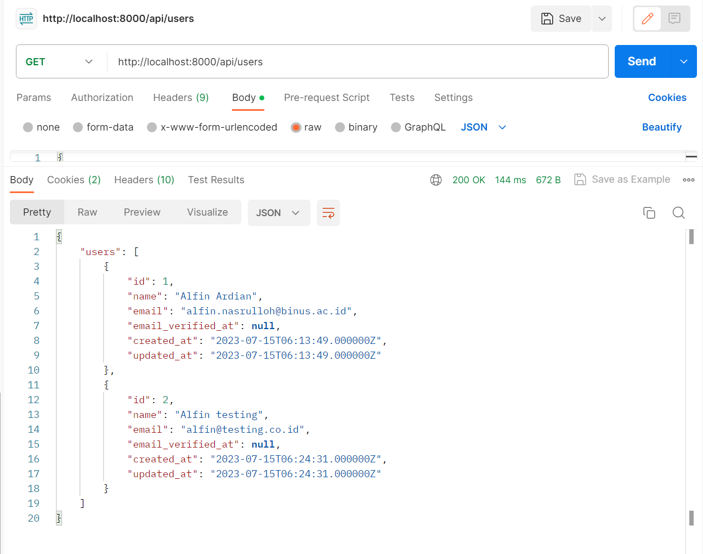Open the request Headers (9) tab
This screenshot has height=554, width=703.
pyautogui.click(x=181, y=98)
